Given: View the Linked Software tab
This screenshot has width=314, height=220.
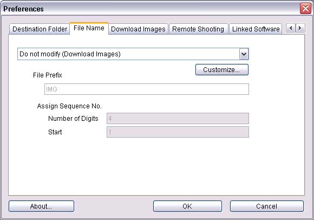Looking at the screenshot, I should click(256, 29).
